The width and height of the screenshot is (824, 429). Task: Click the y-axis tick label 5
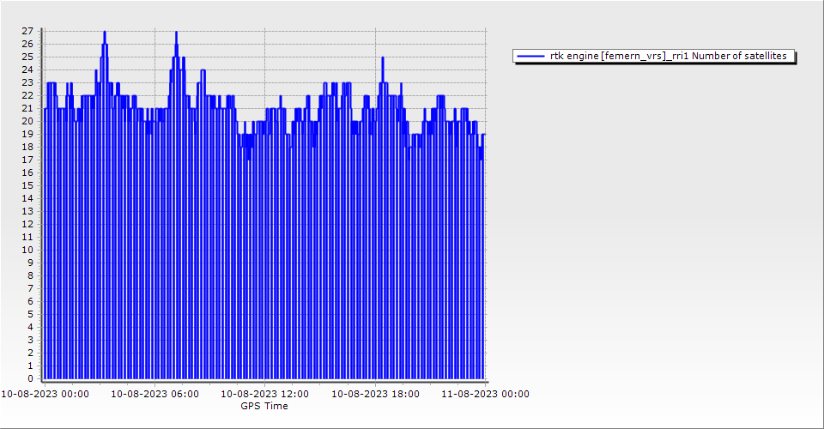(x=31, y=314)
